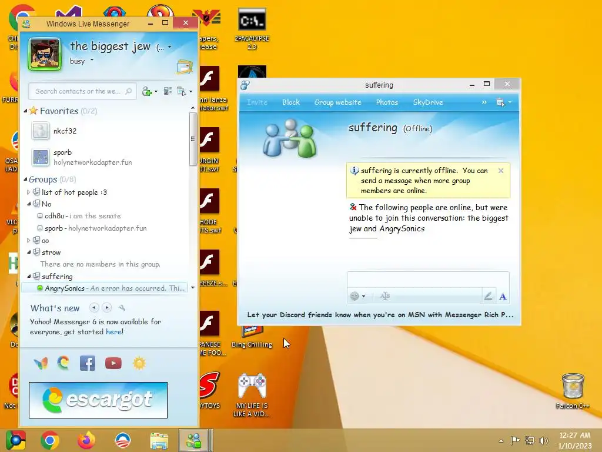Open Chrome from the taskbar
The width and height of the screenshot is (602, 452).
50,440
